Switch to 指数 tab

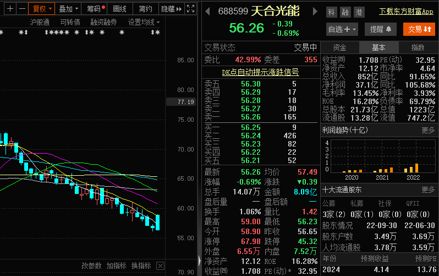418,47
